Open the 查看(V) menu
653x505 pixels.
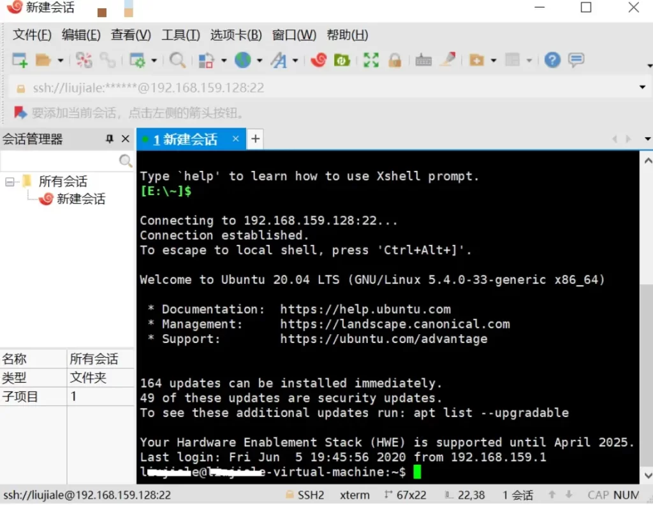(131, 35)
